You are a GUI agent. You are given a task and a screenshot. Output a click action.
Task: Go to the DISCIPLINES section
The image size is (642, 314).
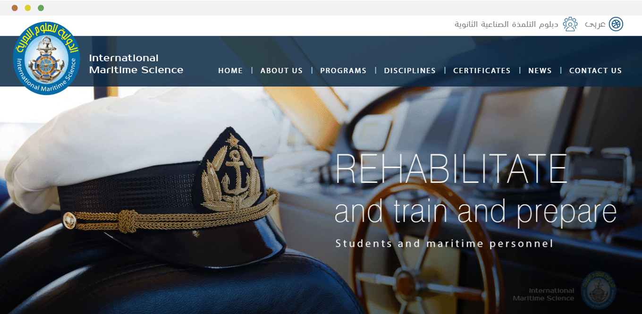pos(410,71)
